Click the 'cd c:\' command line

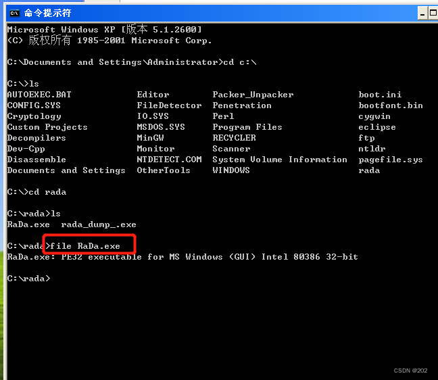[132, 62]
